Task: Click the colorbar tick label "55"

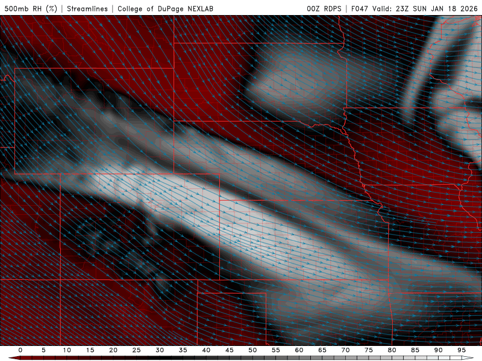Action: (x=276, y=350)
